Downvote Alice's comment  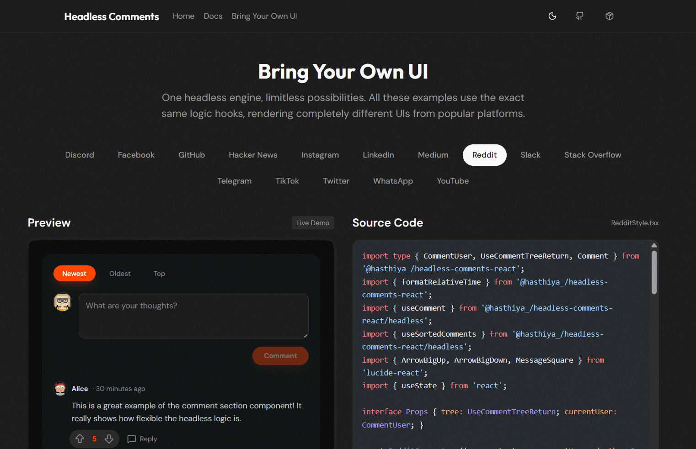(109, 439)
